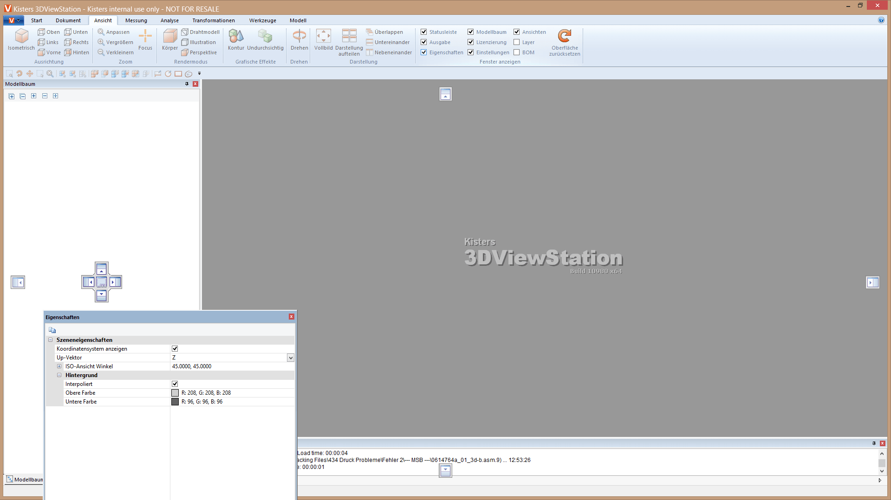Select the Illustration render mode
891x500 pixels.
click(x=198, y=42)
